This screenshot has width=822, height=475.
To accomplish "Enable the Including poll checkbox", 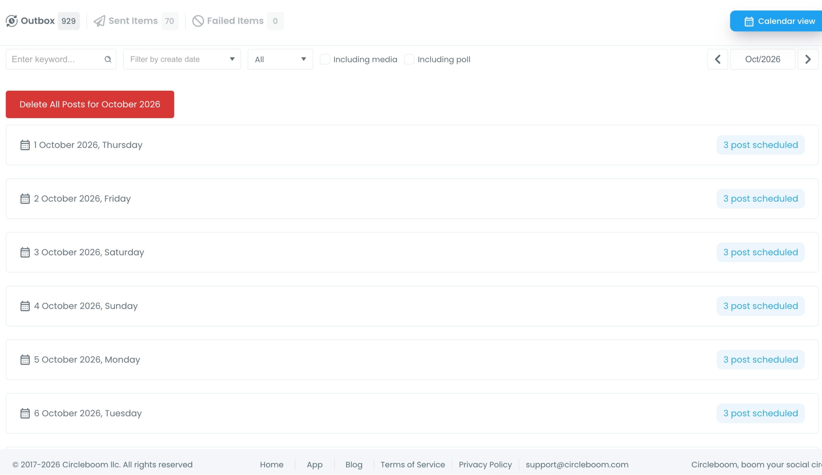I will [x=409, y=59].
